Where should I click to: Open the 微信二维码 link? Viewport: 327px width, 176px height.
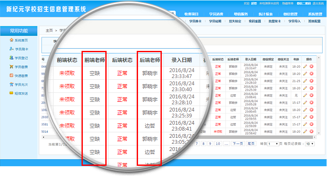(304, 3)
